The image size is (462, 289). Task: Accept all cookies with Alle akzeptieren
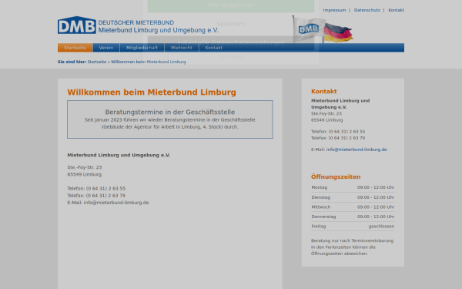[231, 5]
